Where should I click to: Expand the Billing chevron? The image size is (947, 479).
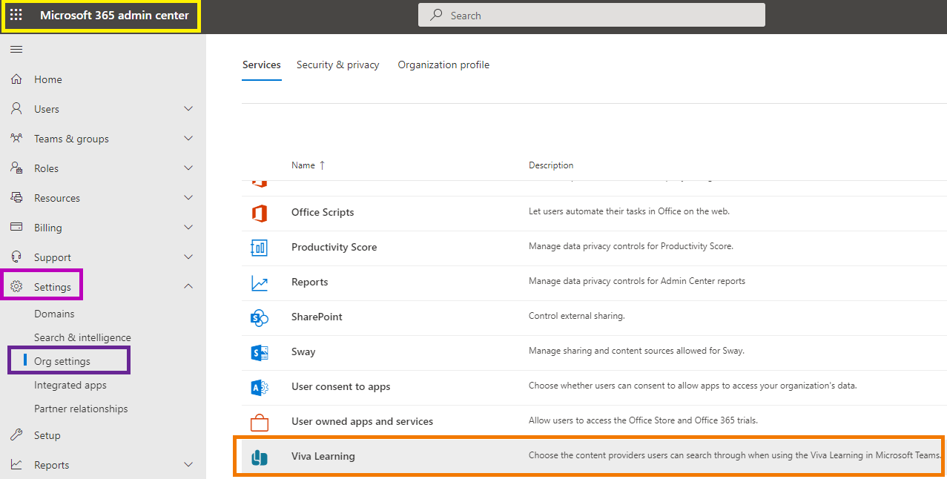[x=188, y=228]
